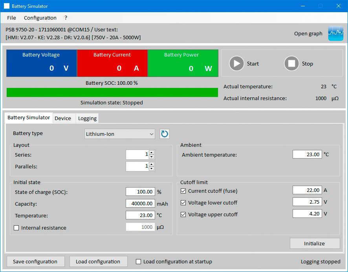Refresh the battery type list
Screen dimensions: 348x272
[164, 134]
